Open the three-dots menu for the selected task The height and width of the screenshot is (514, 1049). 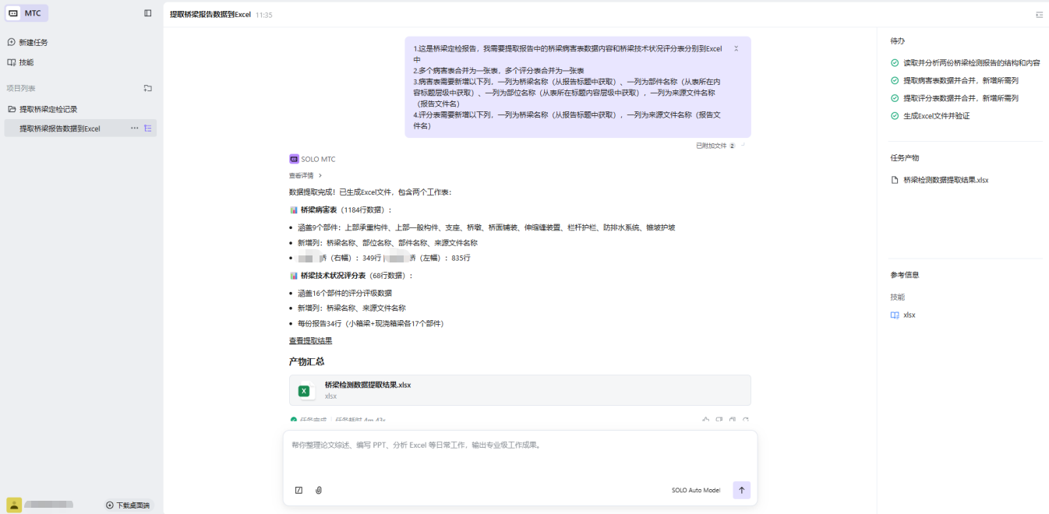(x=135, y=128)
